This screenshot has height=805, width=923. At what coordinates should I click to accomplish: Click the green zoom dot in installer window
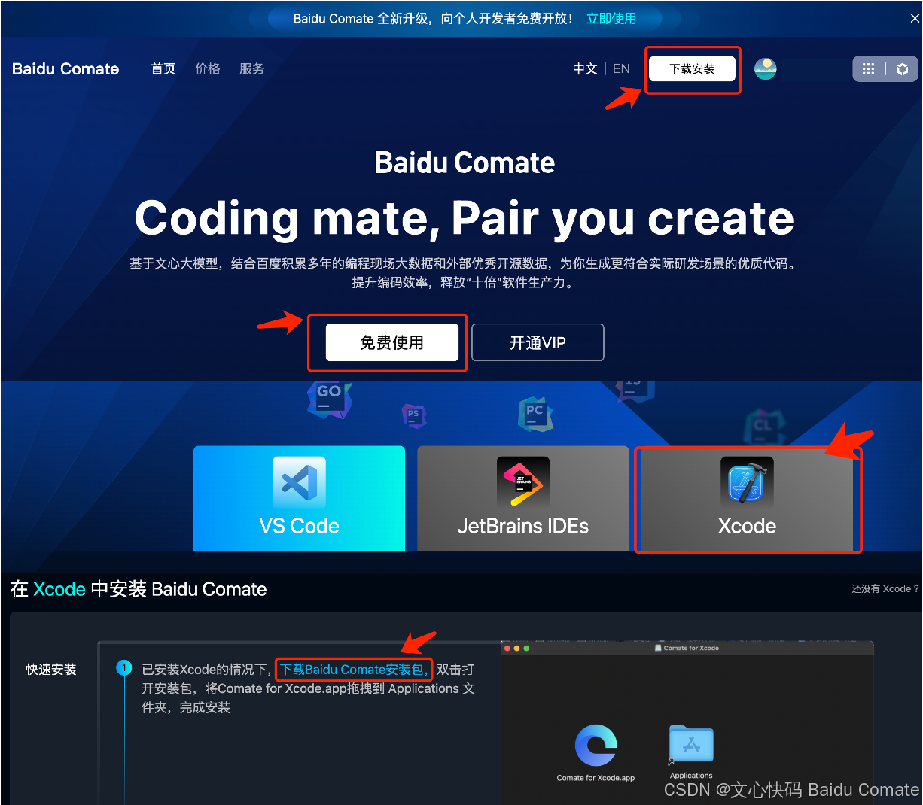pyautogui.click(x=526, y=648)
